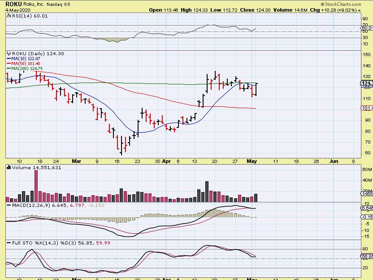This screenshot has height=280, width=373.
Task: Click the '150' price axis label
Action: coord(367,55)
